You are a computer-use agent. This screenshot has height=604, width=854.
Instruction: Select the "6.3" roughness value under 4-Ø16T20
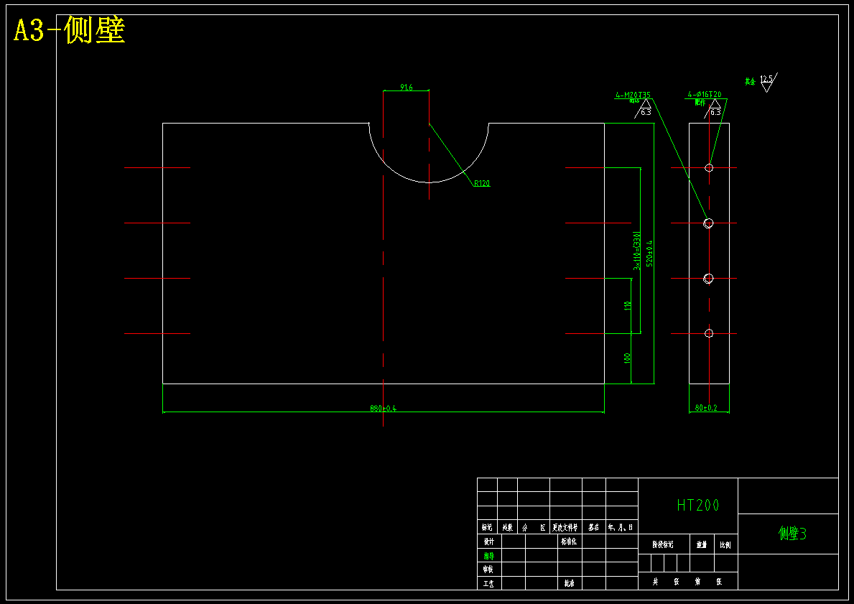(715, 113)
